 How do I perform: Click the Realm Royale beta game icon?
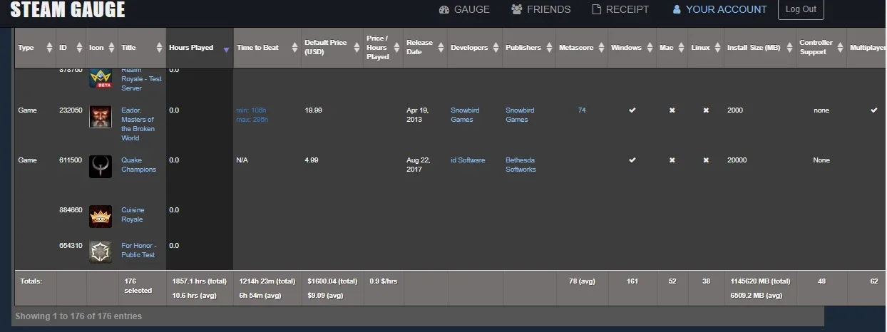point(101,78)
